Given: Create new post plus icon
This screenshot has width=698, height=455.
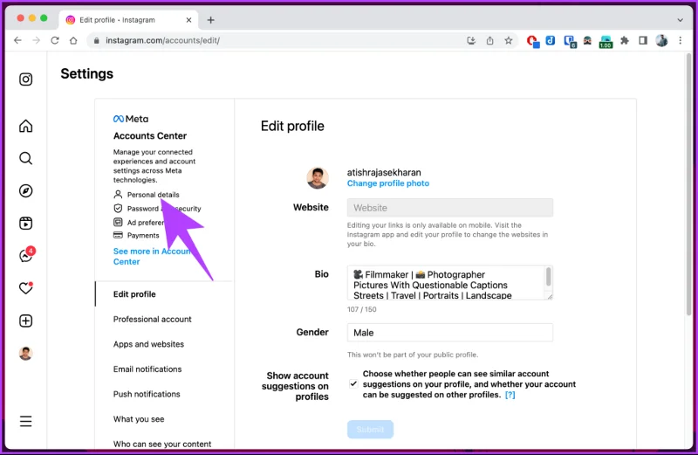Looking at the screenshot, I should (26, 321).
